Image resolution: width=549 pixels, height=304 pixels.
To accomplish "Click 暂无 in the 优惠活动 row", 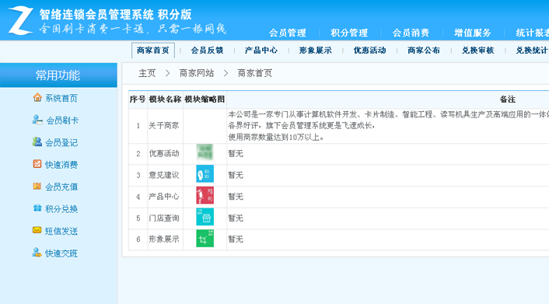I will [x=236, y=153].
